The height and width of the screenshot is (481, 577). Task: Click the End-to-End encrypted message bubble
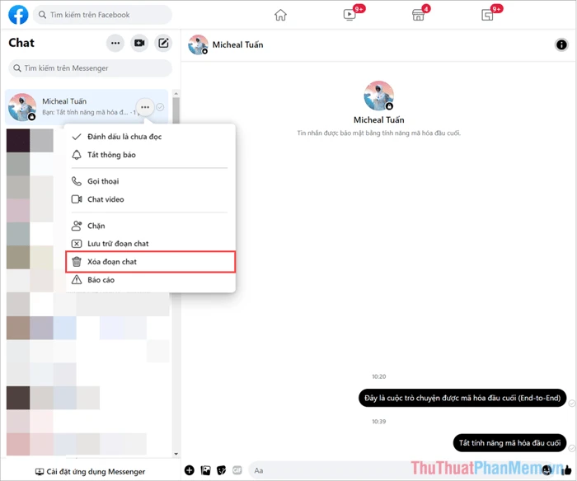pyautogui.click(x=462, y=398)
